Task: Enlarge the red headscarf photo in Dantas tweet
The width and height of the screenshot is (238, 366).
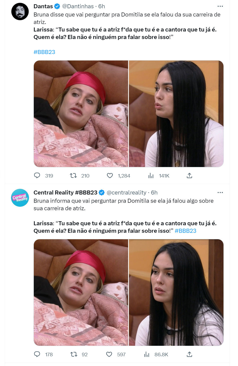Action: click(x=81, y=114)
